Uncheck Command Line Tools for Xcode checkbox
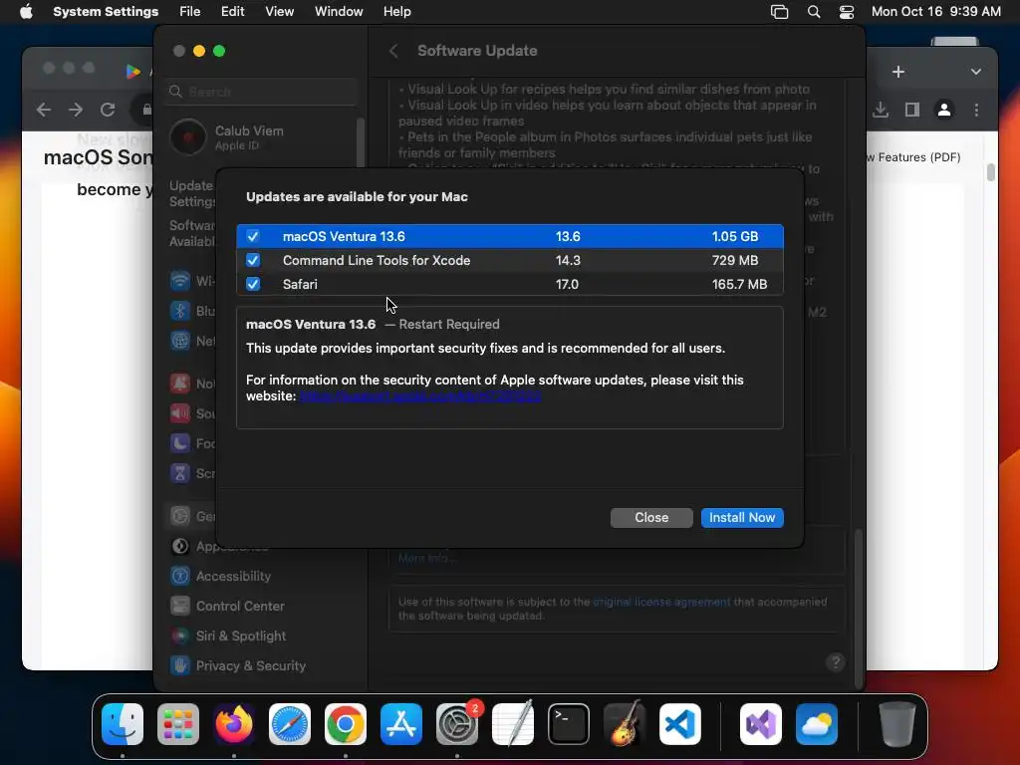The height and width of the screenshot is (765, 1020). click(x=253, y=260)
